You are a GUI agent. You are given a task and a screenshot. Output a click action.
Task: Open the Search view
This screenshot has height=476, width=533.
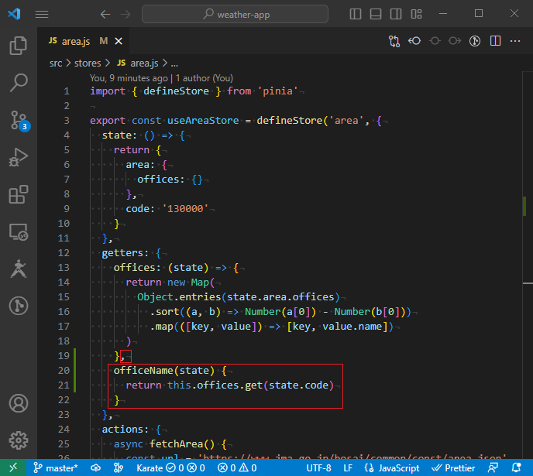19,83
